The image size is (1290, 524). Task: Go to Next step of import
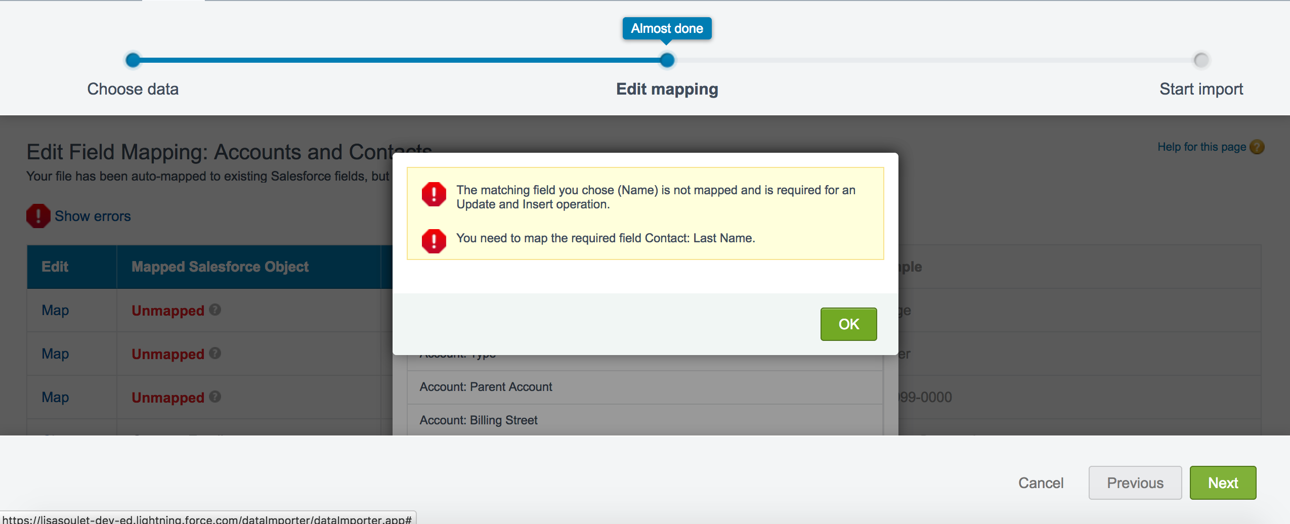1222,483
